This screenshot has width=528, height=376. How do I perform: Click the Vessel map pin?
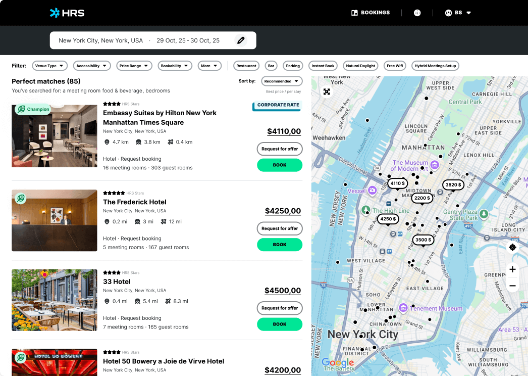pos(372,191)
